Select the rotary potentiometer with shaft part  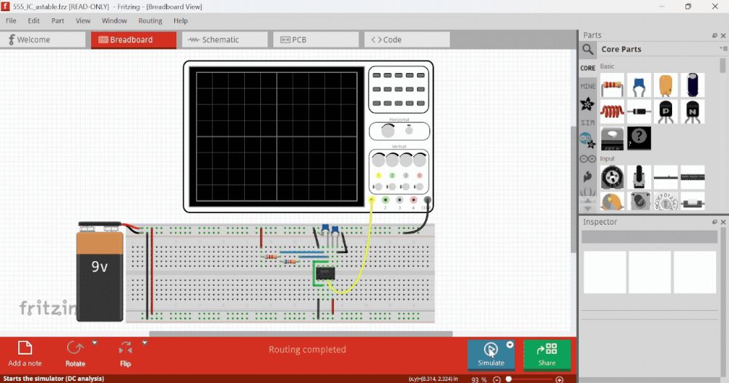(x=639, y=177)
